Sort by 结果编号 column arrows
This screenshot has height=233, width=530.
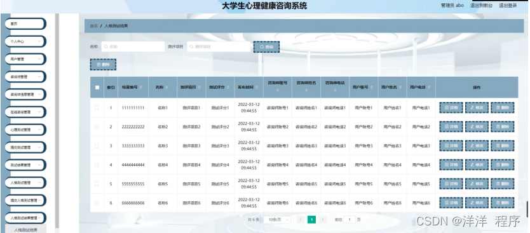pos(141,88)
